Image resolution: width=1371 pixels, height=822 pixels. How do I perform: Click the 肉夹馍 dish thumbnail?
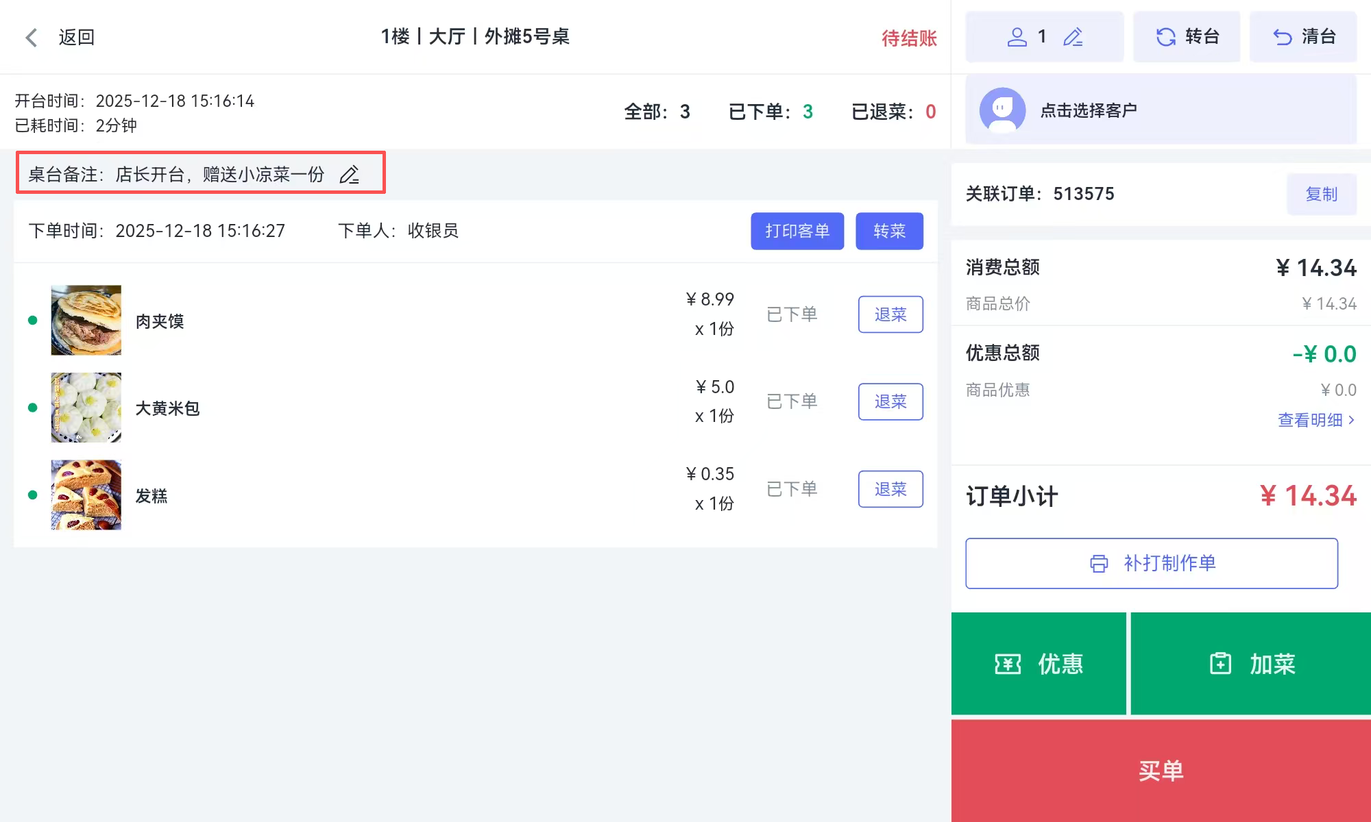[86, 320]
